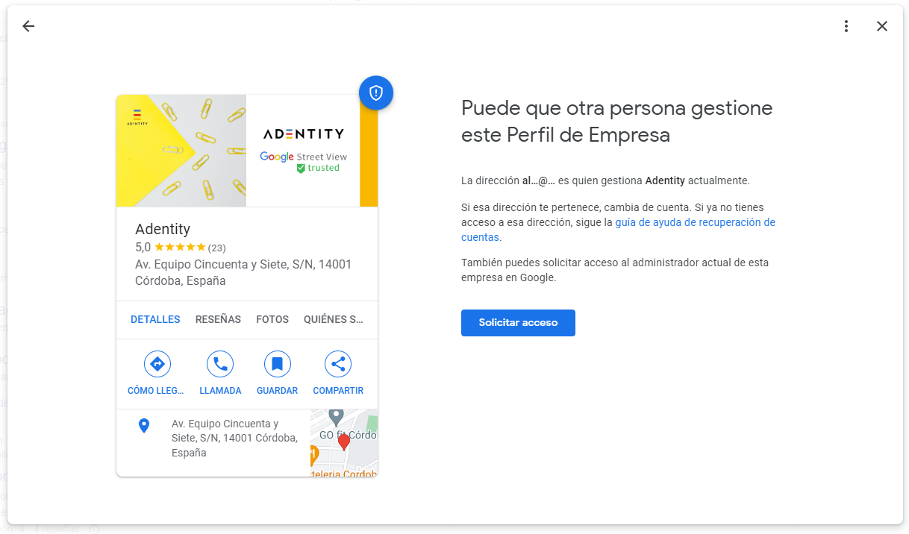The height and width of the screenshot is (534, 909).
Task: Click the directions (Cómo llegar) icon
Action: coord(157,364)
